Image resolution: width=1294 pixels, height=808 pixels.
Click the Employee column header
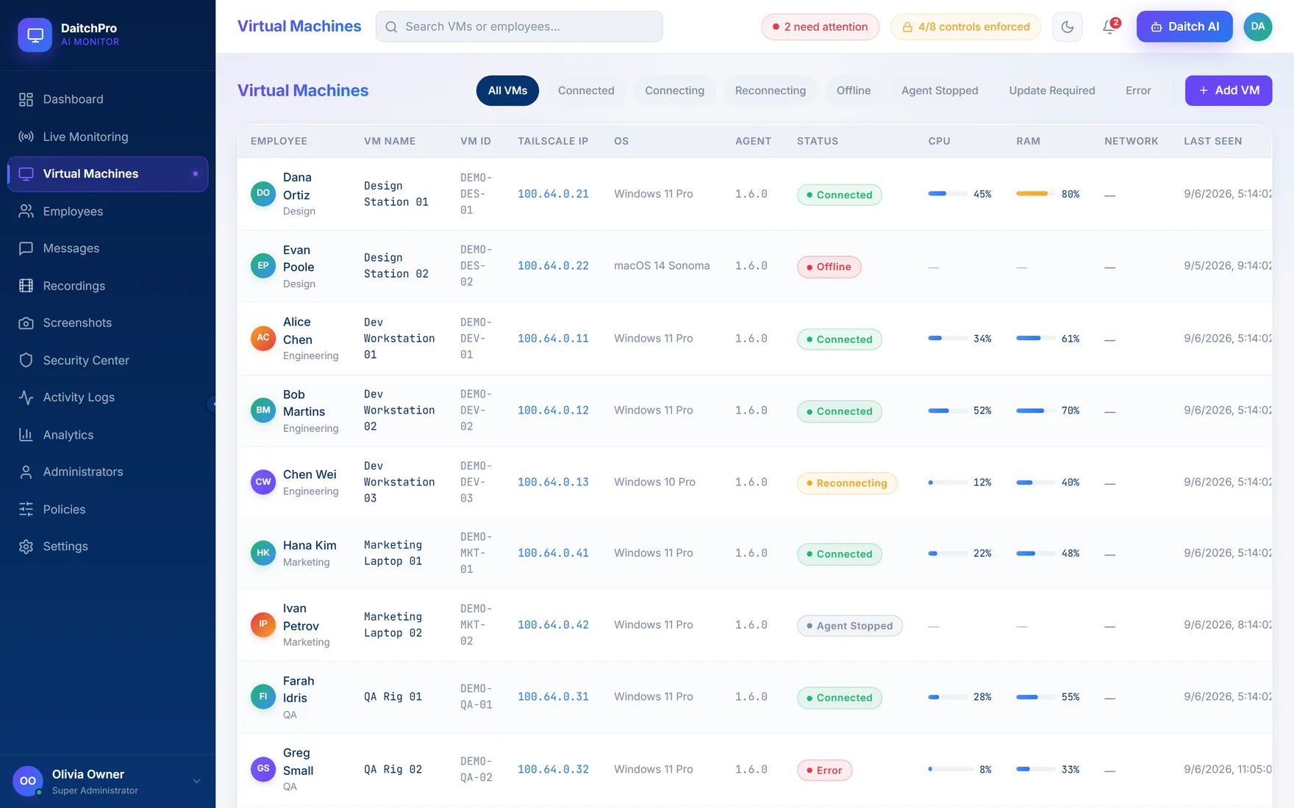point(279,141)
